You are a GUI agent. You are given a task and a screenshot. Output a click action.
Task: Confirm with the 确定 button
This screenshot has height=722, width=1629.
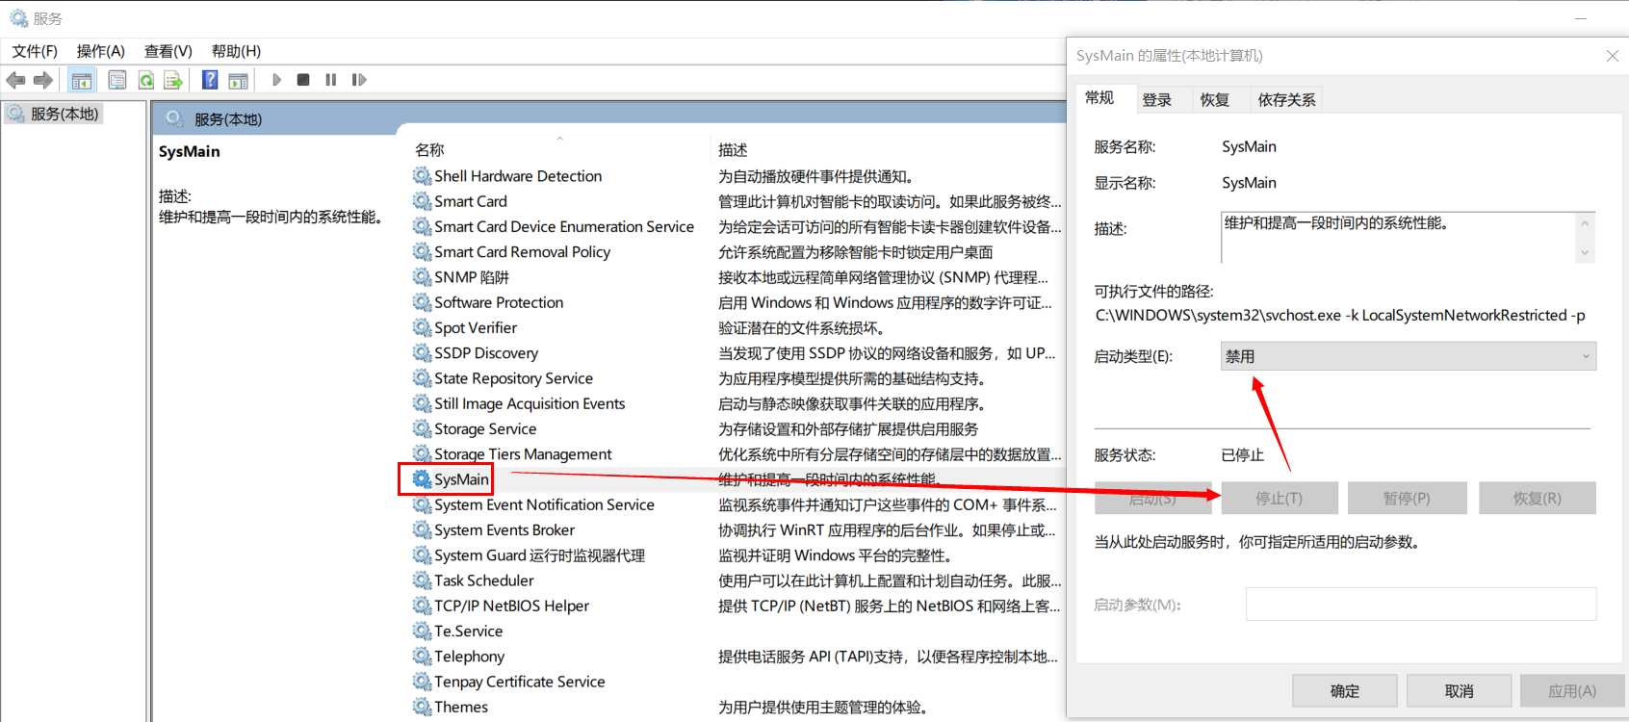tap(1345, 691)
